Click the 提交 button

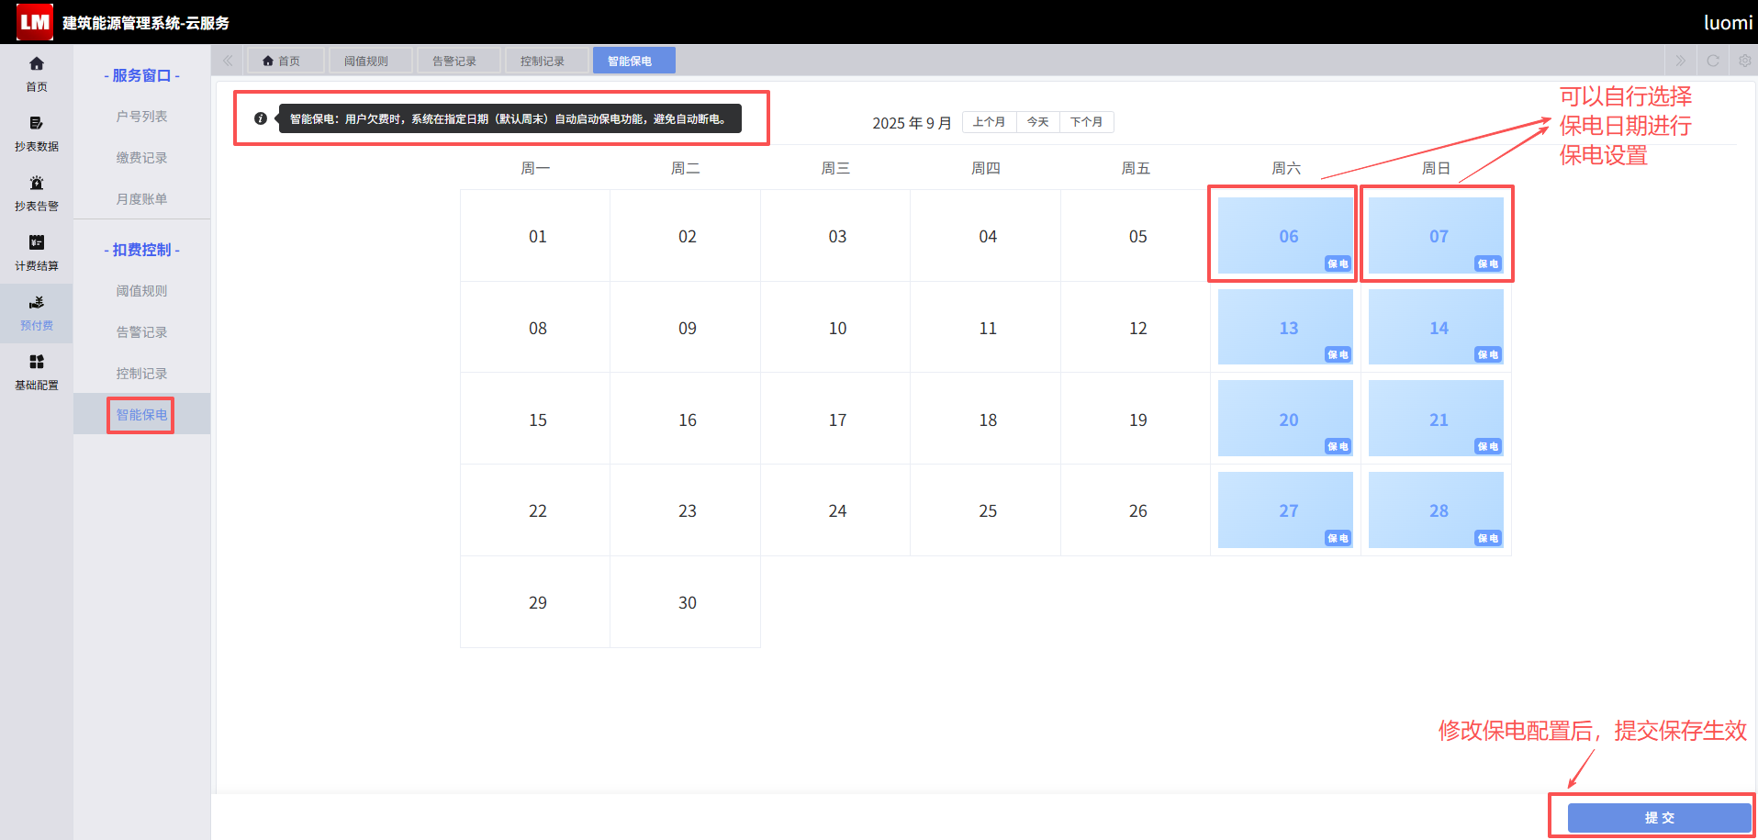pyautogui.click(x=1659, y=818)
